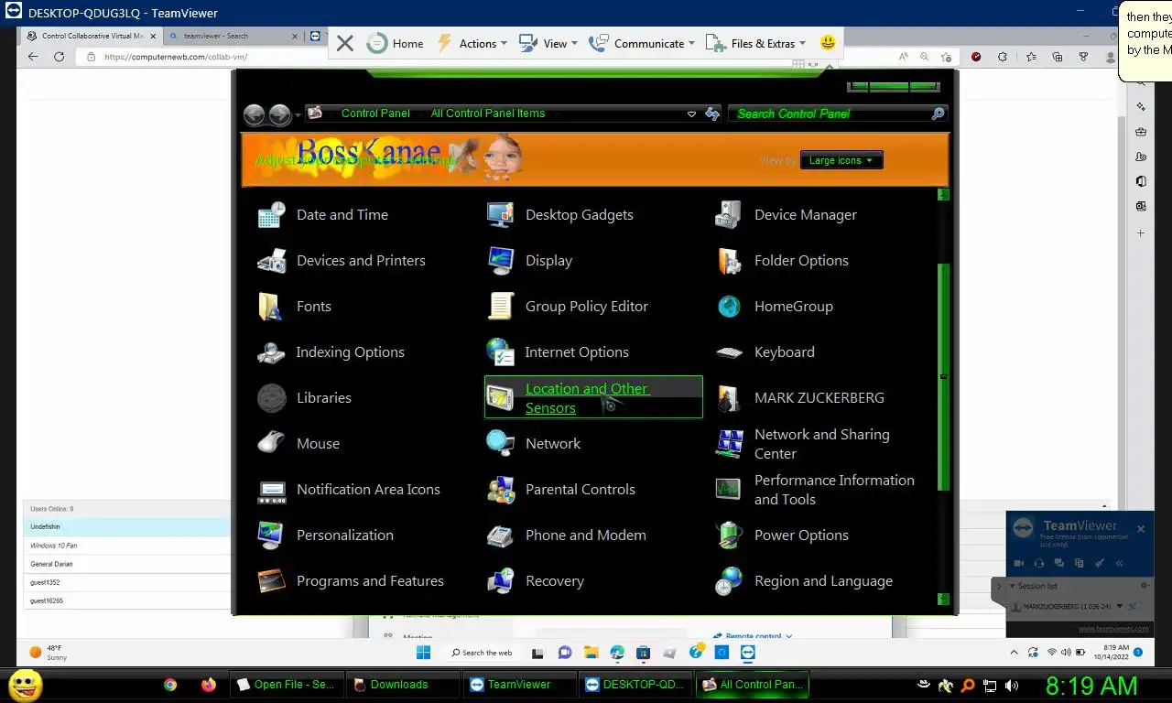Select user General Darian in users list
This screenshot has width=1172, height=703.
click(x=127, y=564)
